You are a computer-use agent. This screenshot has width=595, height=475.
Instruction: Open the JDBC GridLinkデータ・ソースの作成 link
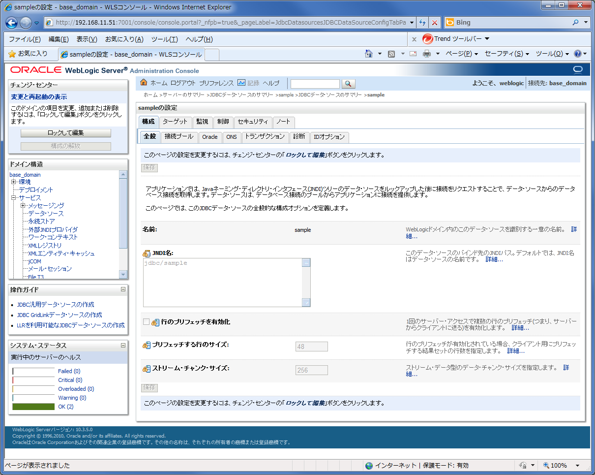click(59, 315)
